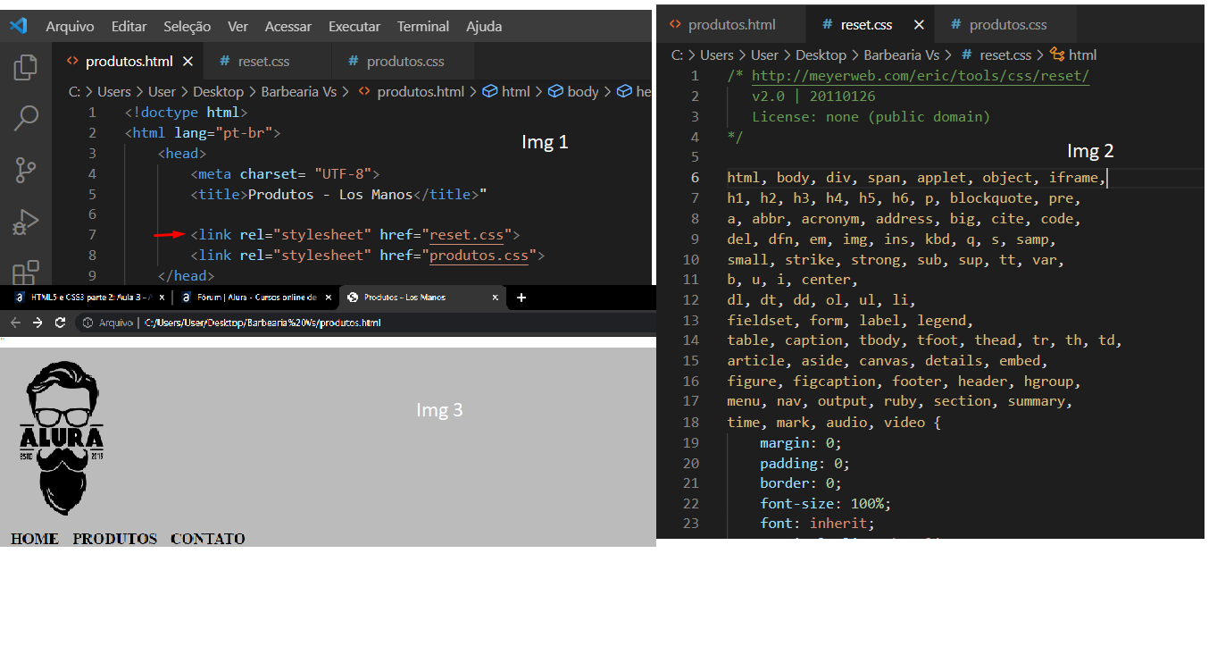The height and width of the screenshot is (646, 1217).
Task: Open a new browser tab with plus
Action: coord(521,298)
